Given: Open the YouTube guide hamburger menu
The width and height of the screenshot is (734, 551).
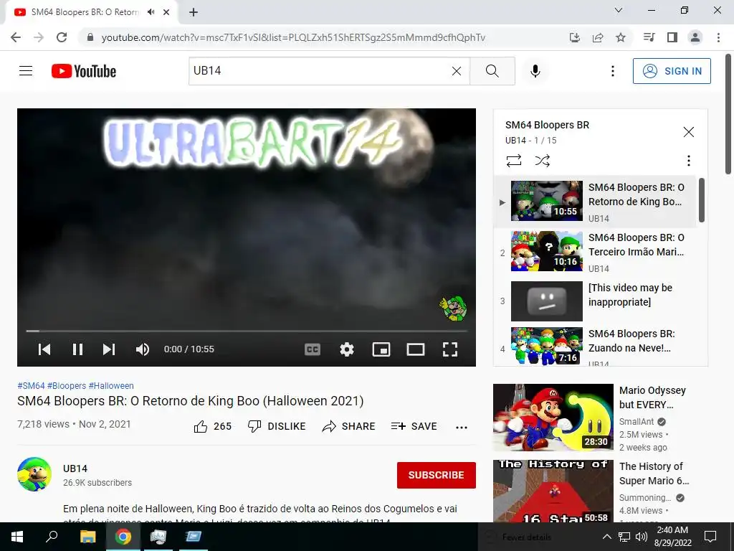Looking at the screenshot, I should 26,71.
